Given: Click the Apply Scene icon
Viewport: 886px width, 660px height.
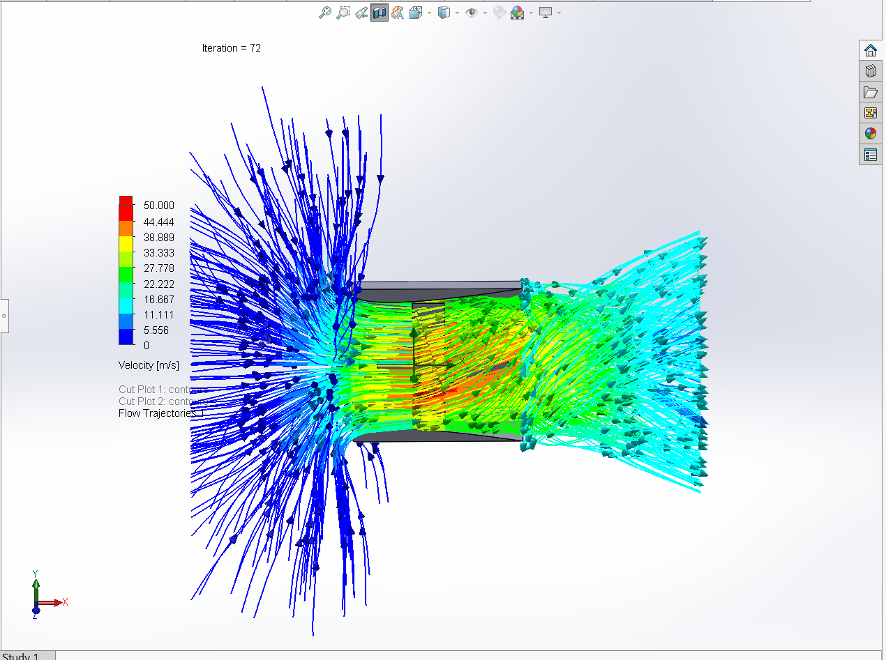Looking at the screenshot, I should click(517, 13).
